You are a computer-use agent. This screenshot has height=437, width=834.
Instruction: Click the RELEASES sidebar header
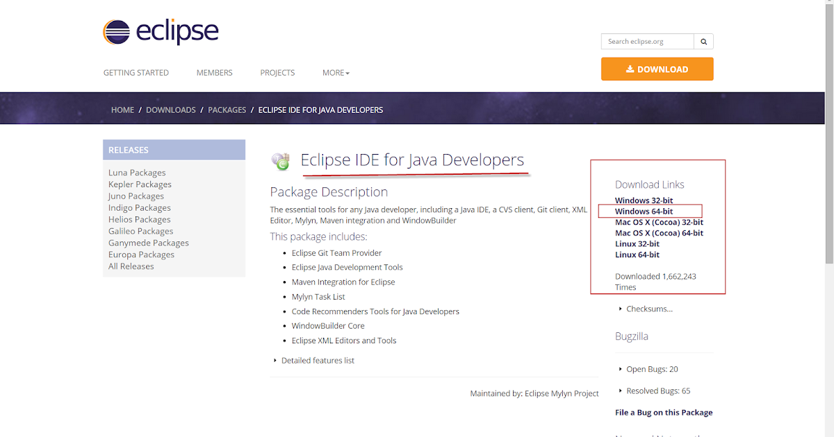pos(174,150)
